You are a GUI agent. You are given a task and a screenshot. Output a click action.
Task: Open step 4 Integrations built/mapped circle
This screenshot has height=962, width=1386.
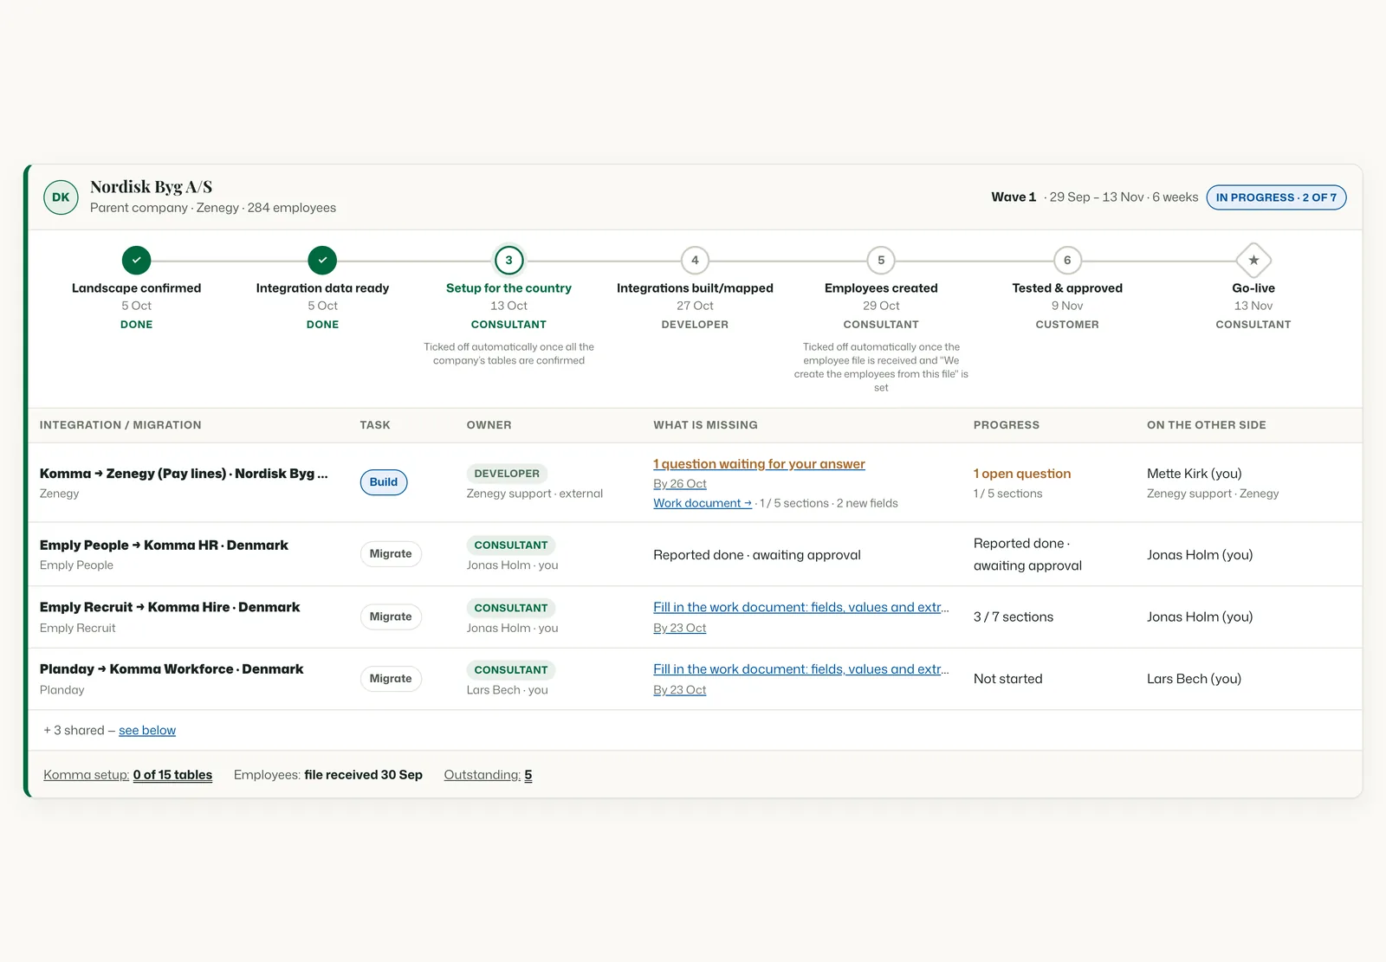point(695,260)
